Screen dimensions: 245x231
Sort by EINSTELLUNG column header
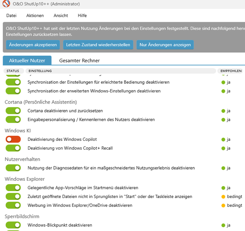[x=121, y=71]
